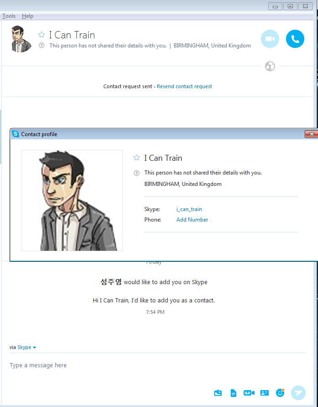Image resolution: width=318 pixels, height=407 pixels.
Task: Close the Contact profile dialog
Action: (312, 134)
